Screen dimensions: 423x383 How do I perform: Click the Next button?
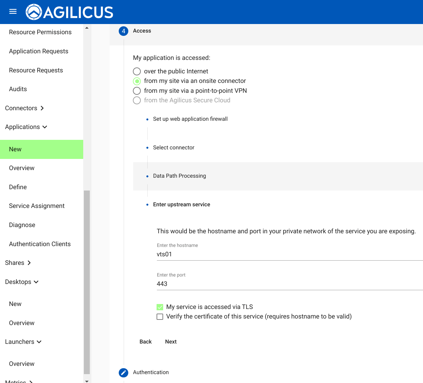pos(171,342)
